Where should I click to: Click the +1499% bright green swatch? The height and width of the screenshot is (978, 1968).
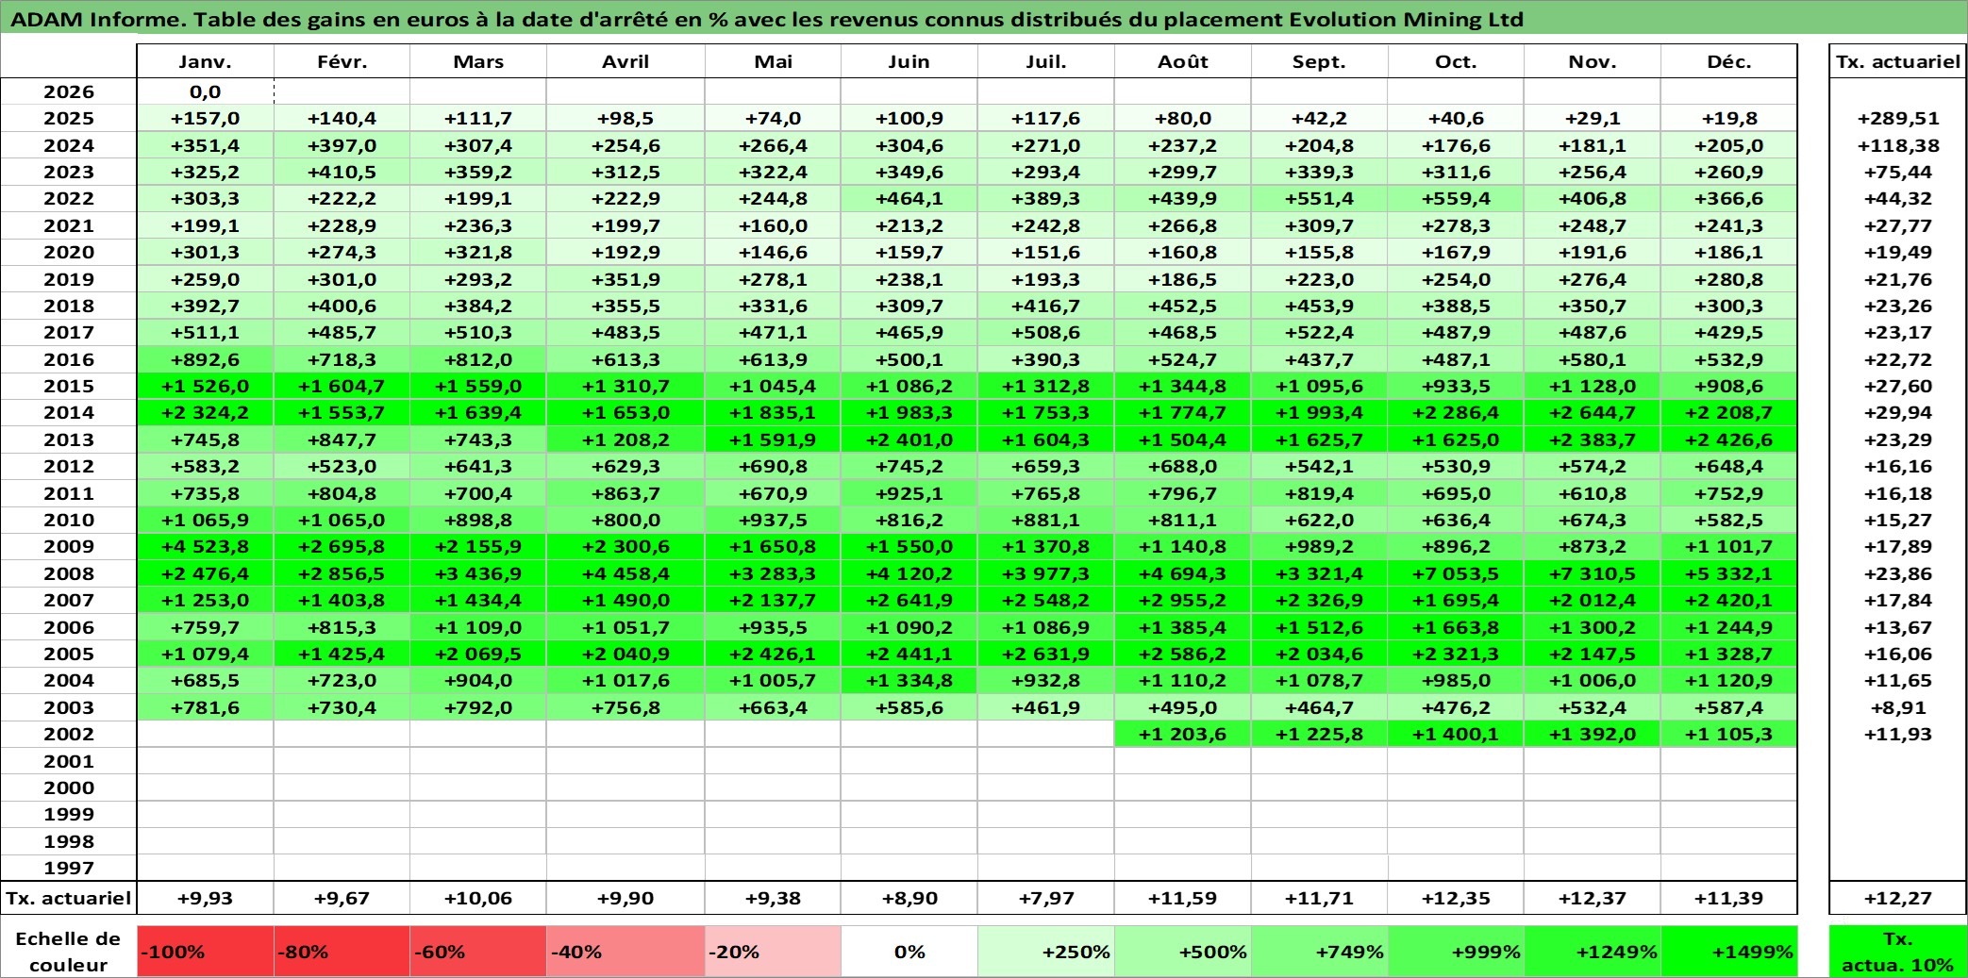click(1729, 952)
